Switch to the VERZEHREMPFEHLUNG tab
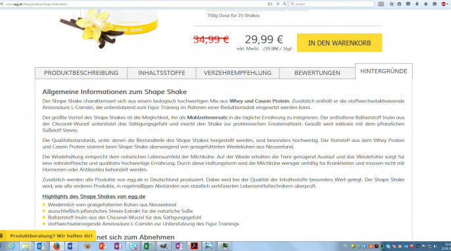This screenshot has width=451, height=251. pos(237,73)
